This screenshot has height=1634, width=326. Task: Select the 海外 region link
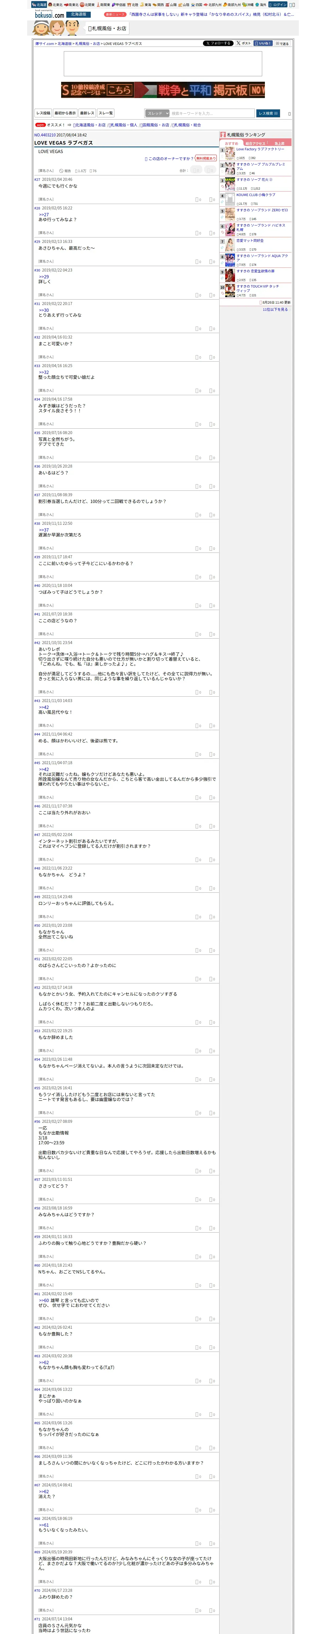261,4
